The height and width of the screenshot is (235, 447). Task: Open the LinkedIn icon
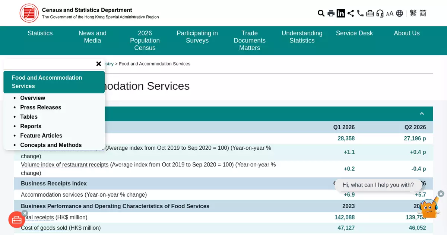coord(341,13)
